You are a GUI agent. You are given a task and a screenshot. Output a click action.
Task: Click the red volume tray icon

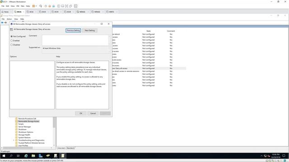(269, 156)
